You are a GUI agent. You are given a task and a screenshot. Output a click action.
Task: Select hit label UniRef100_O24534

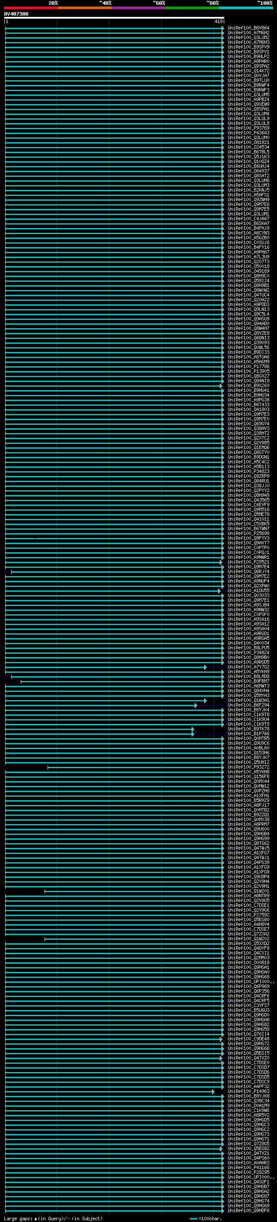coord(248,147)
